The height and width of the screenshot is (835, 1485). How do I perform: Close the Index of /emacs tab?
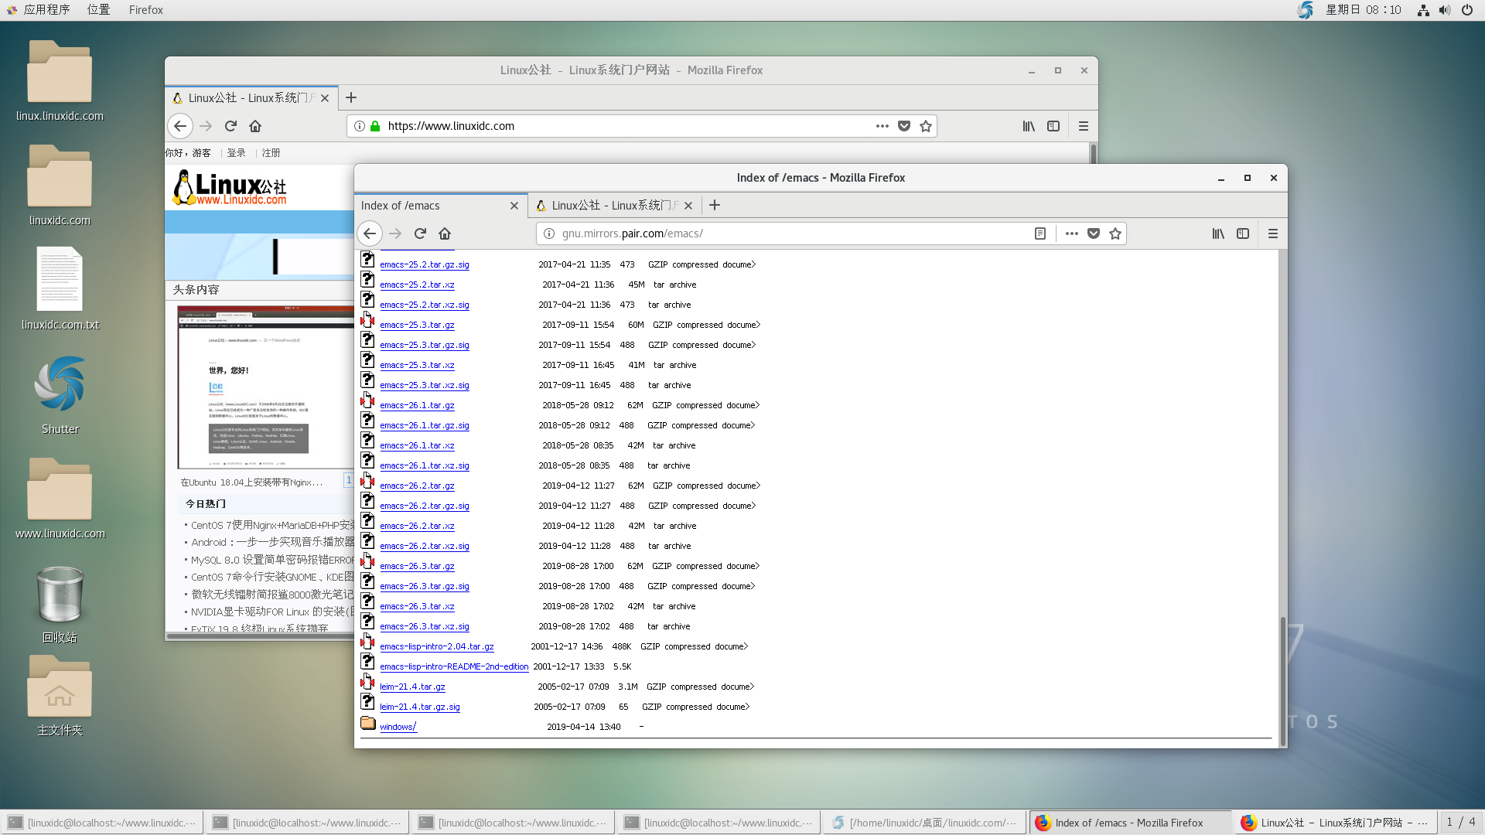(x=514, y=206)
